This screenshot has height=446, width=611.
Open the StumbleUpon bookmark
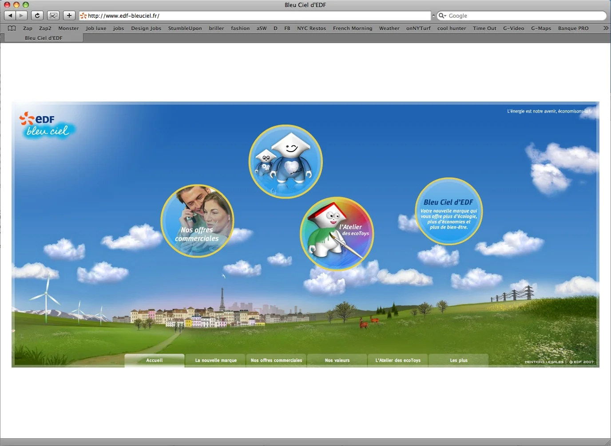coord(185,28)
